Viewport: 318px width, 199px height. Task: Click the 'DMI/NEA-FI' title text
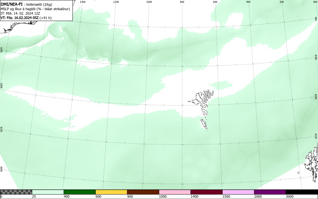pyautogui.click(x=11, y=4)
